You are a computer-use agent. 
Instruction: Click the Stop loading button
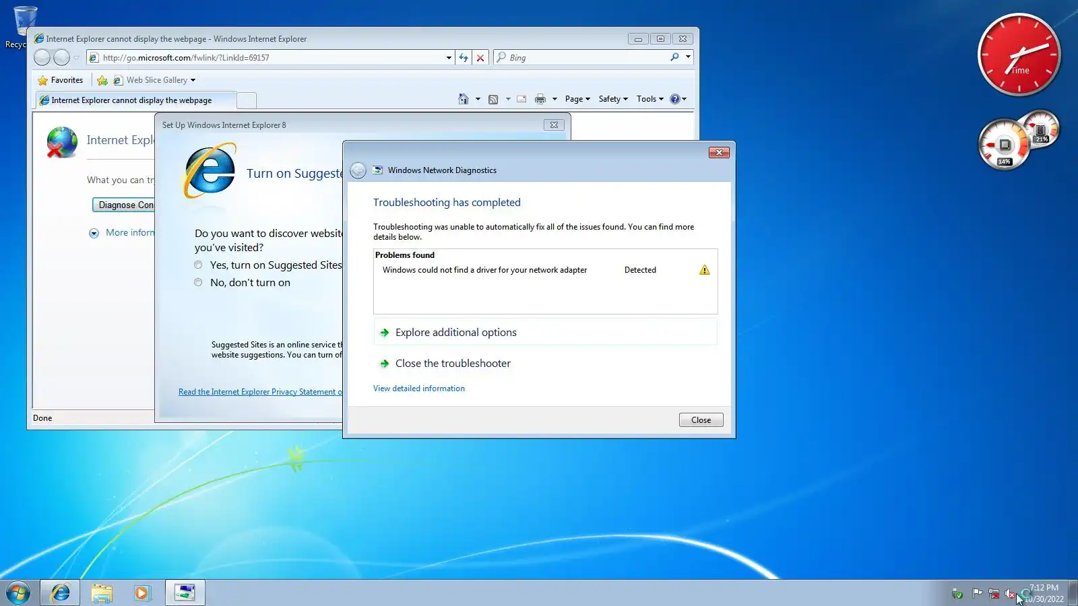click(x=480, y=58)
